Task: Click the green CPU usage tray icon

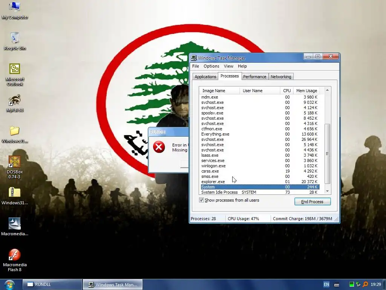Action: point(352,284)
